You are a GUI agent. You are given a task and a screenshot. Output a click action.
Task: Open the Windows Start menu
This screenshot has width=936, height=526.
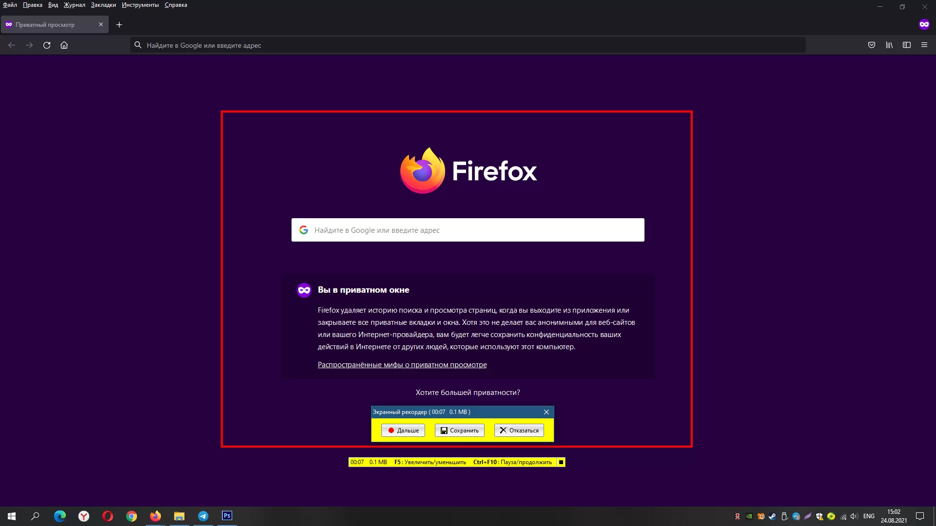click(12, 516)
